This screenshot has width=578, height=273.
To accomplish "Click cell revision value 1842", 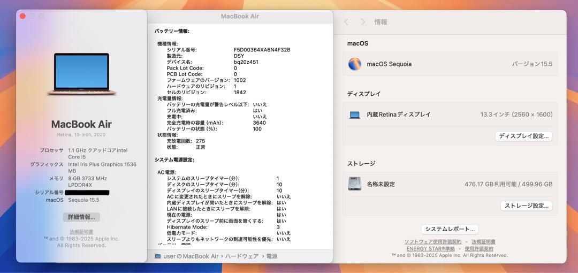I will (x=240, y=92).
